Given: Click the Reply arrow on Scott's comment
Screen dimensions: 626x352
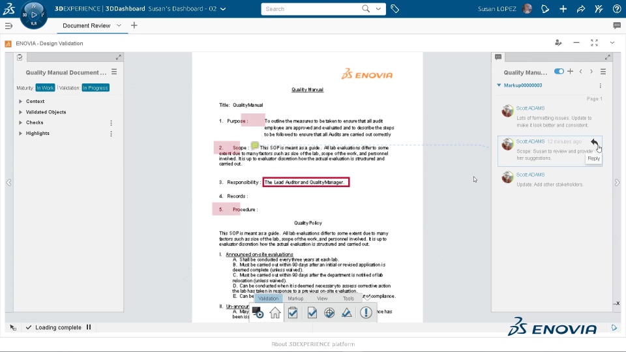Looking at the screenshot, I should [x=595, y=142].
